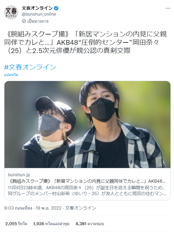
Task: View the 2,055 retweets list
Action: coord(16,224)
